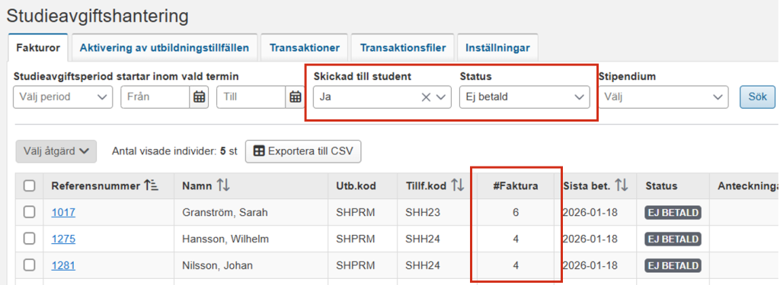Open calendar picker for Till date
Image resolution: width=780 pixels, height=285 pixels.
tap(296, 97)
